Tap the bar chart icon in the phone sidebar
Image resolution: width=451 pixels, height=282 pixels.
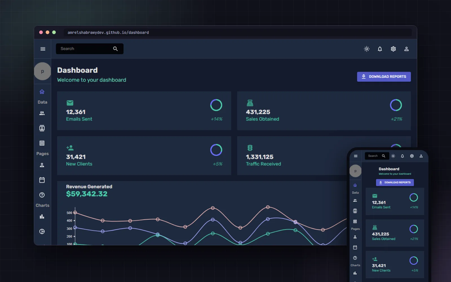(x=355, y=273)
